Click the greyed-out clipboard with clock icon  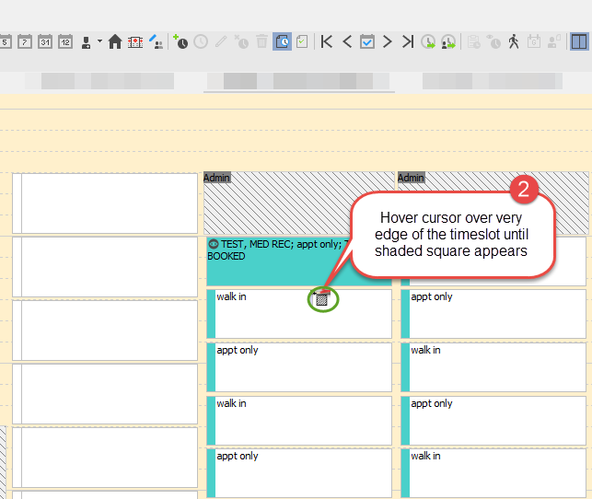(473, 41)
